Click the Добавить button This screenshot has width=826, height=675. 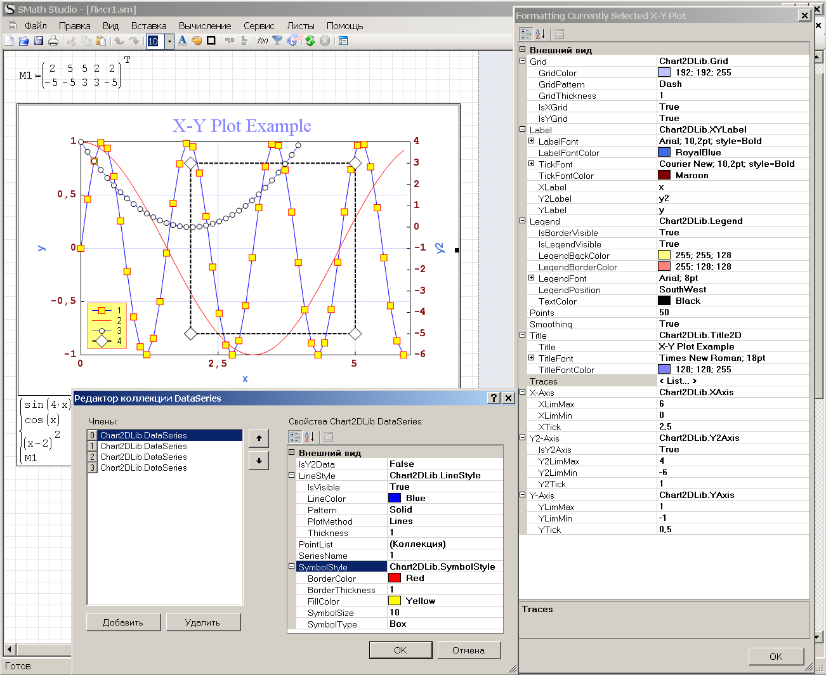(x=123, y=622)
